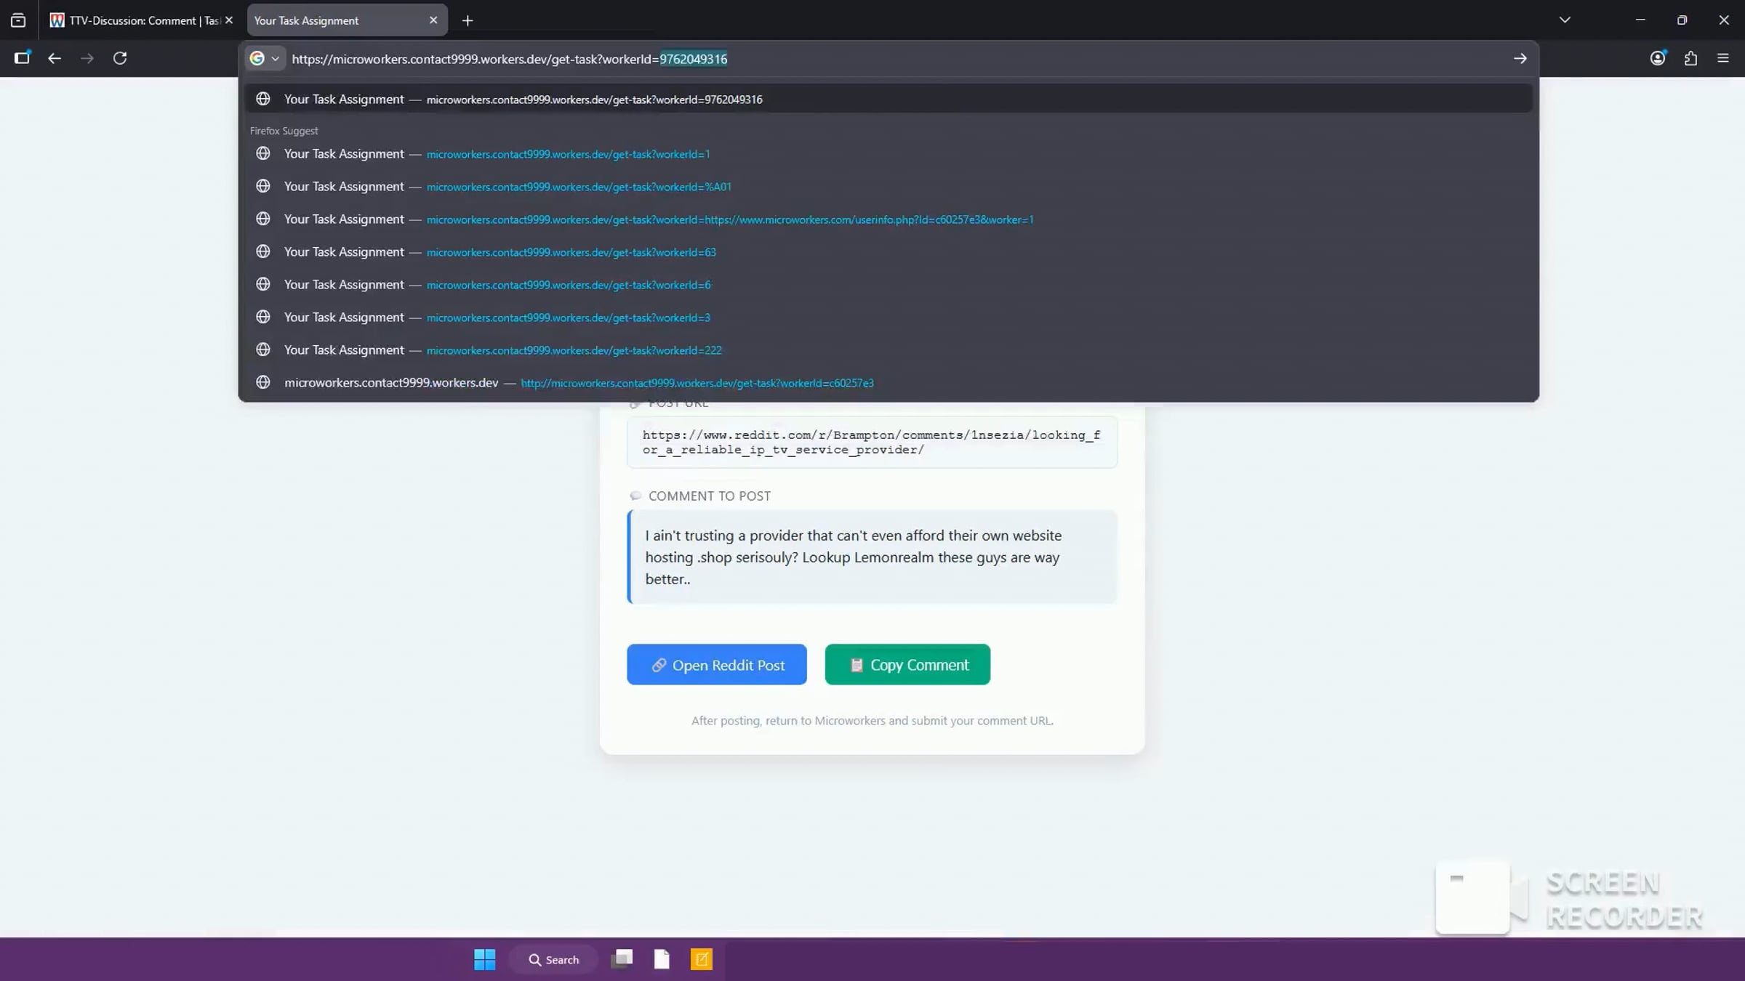Click the Reddit post URL text box

[872, 443]
